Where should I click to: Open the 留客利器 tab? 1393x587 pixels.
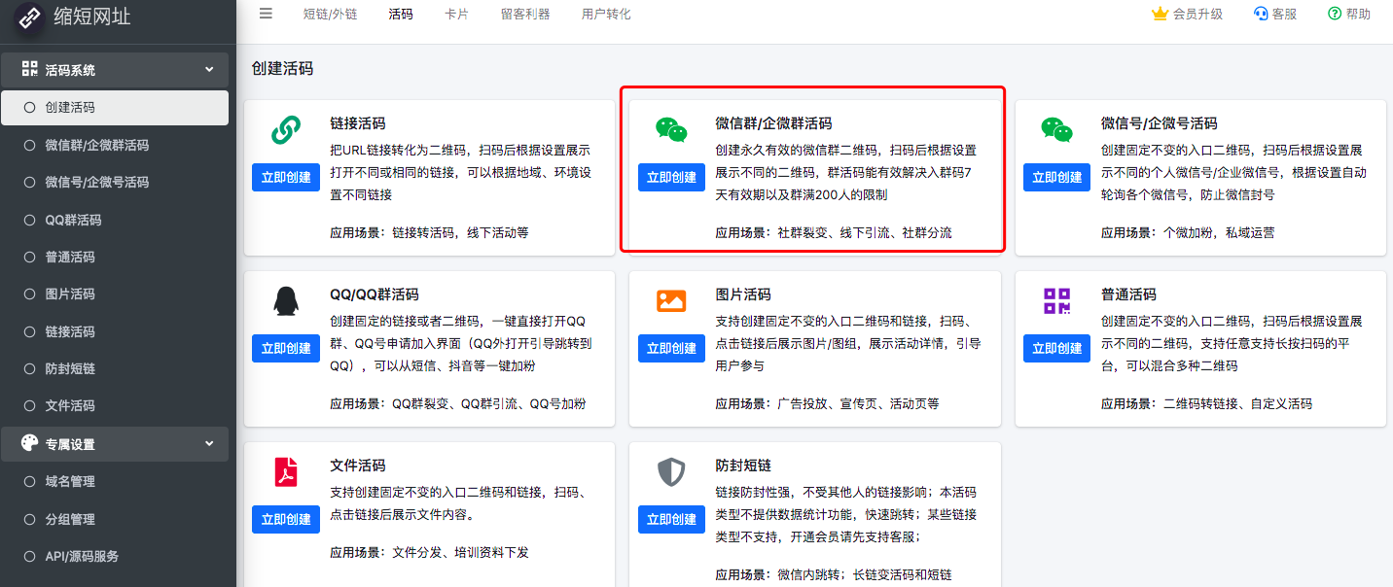525,15
